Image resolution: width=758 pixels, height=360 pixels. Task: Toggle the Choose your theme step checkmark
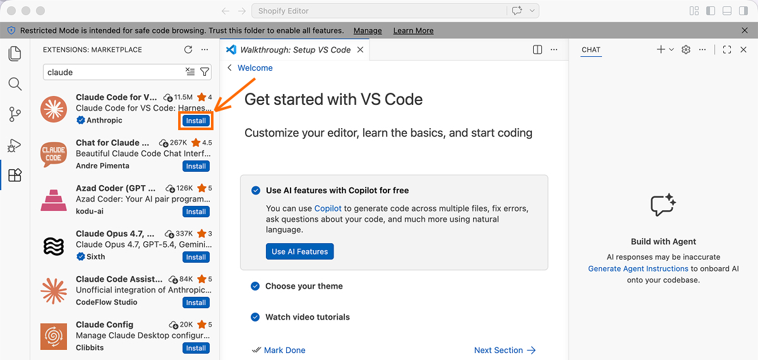point(255,286)
